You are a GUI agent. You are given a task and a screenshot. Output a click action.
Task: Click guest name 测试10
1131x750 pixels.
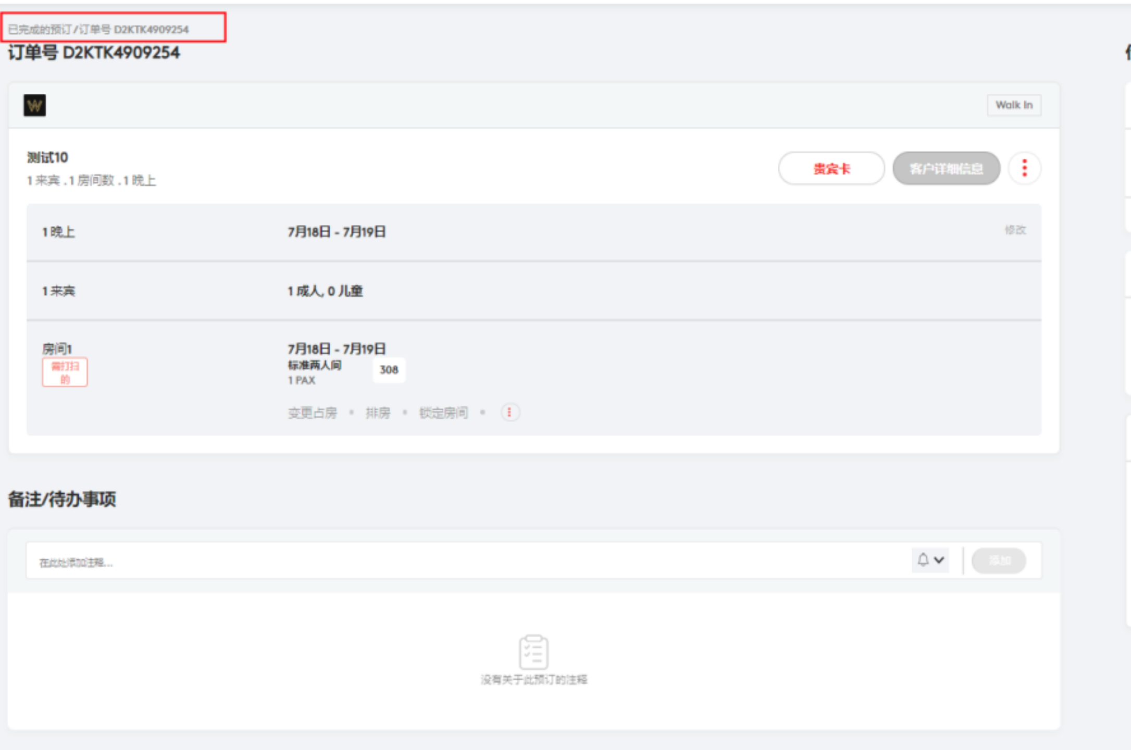click(47, 157)
